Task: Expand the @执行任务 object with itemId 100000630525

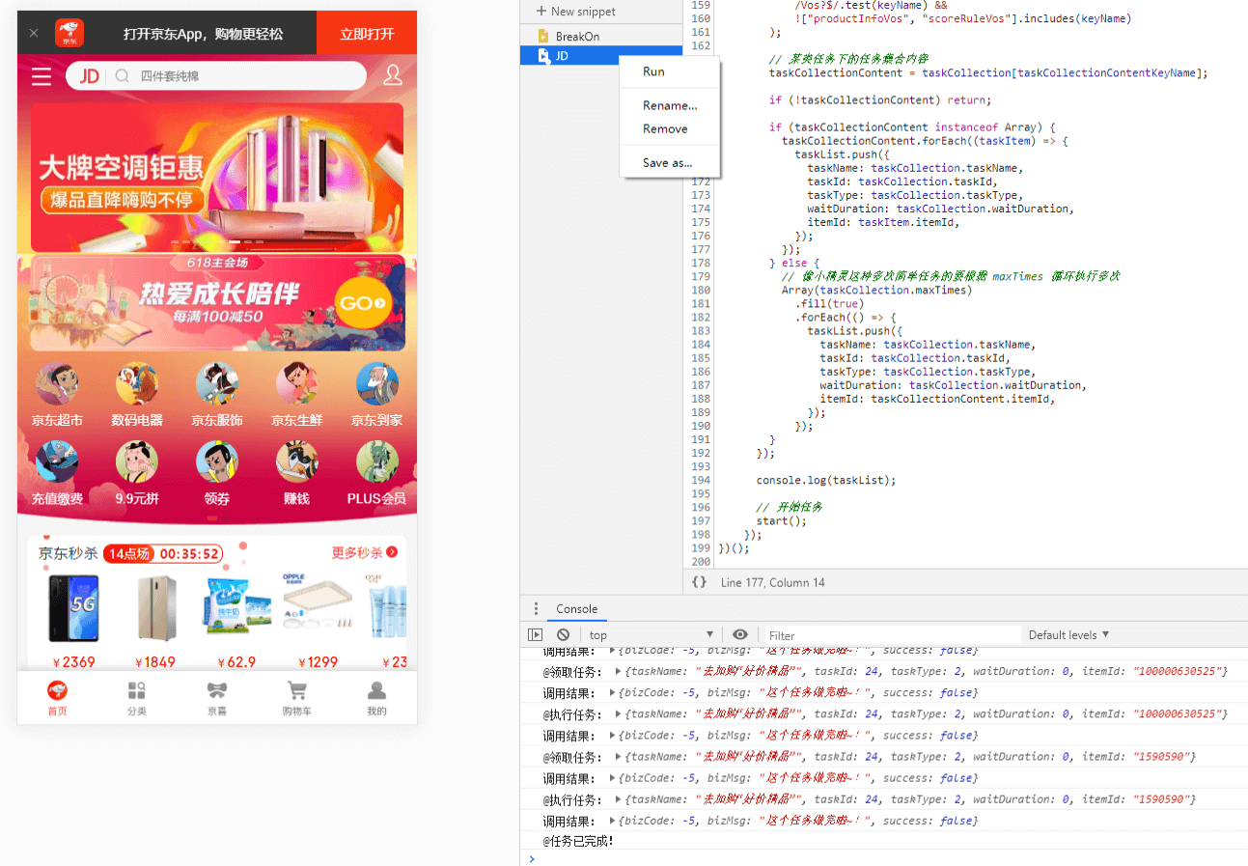Action: (x=617, y=714)
